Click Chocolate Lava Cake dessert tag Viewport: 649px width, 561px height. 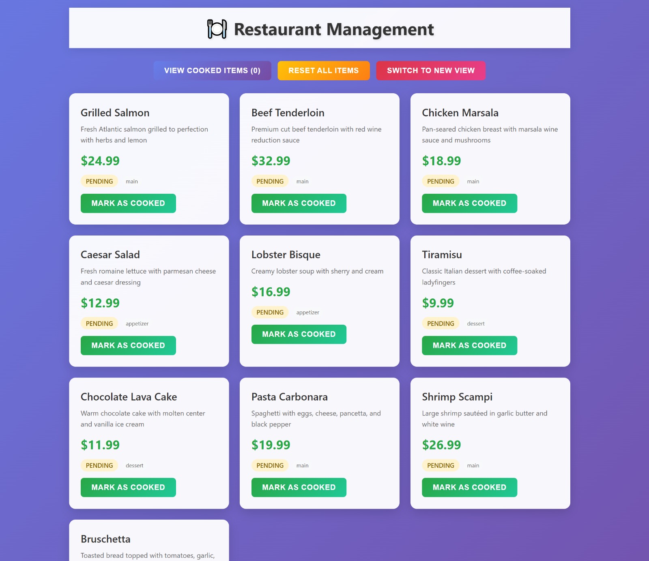[x=134, y=466]
